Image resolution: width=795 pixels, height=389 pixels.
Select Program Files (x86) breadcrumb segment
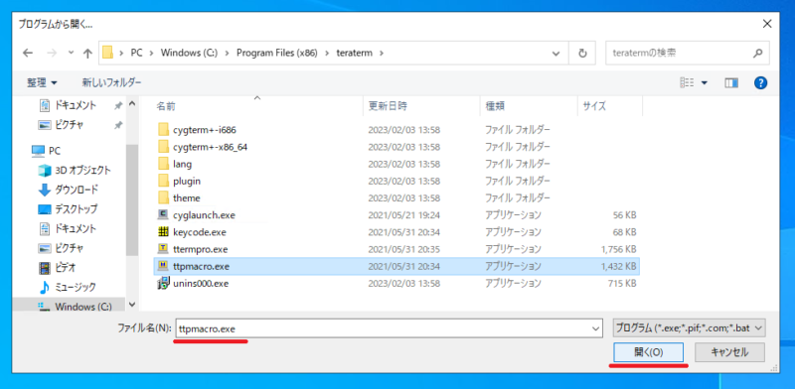pyautogui.click(x=276, y=53)
